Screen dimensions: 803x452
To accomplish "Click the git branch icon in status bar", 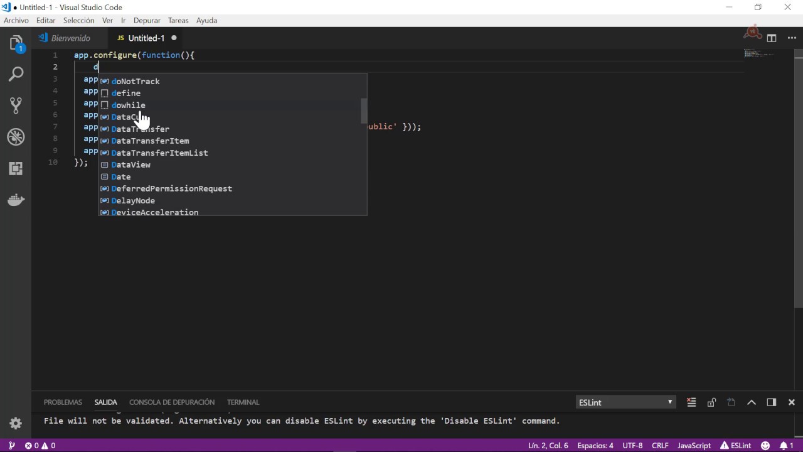I will 11,446.
